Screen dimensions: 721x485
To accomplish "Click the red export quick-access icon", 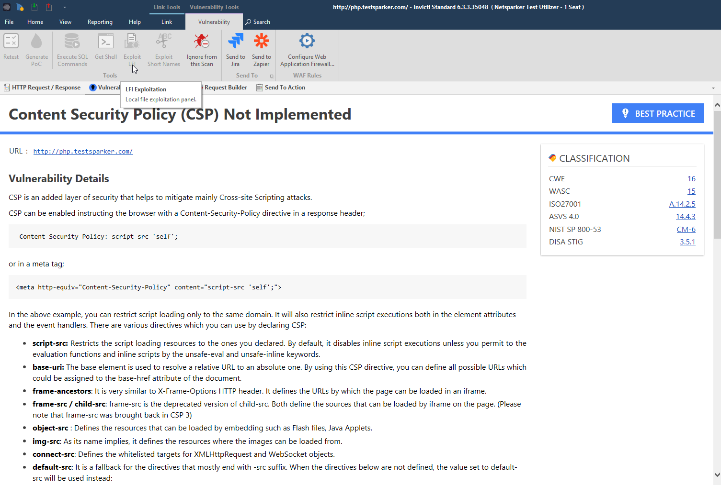I will 49,7.
